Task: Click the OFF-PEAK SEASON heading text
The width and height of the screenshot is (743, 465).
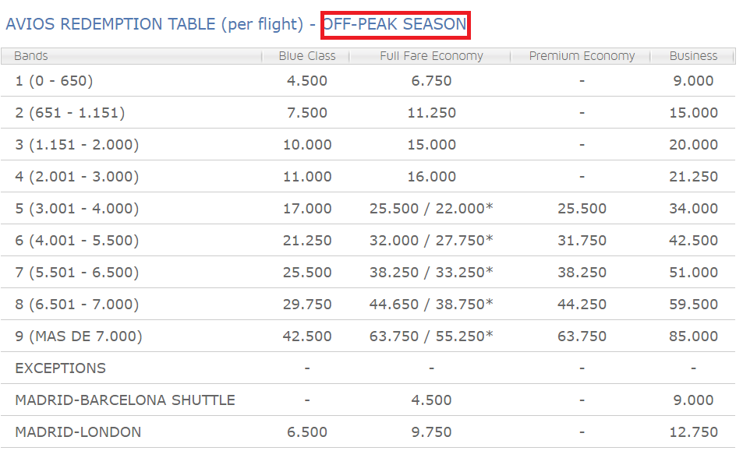Action: 394,24
